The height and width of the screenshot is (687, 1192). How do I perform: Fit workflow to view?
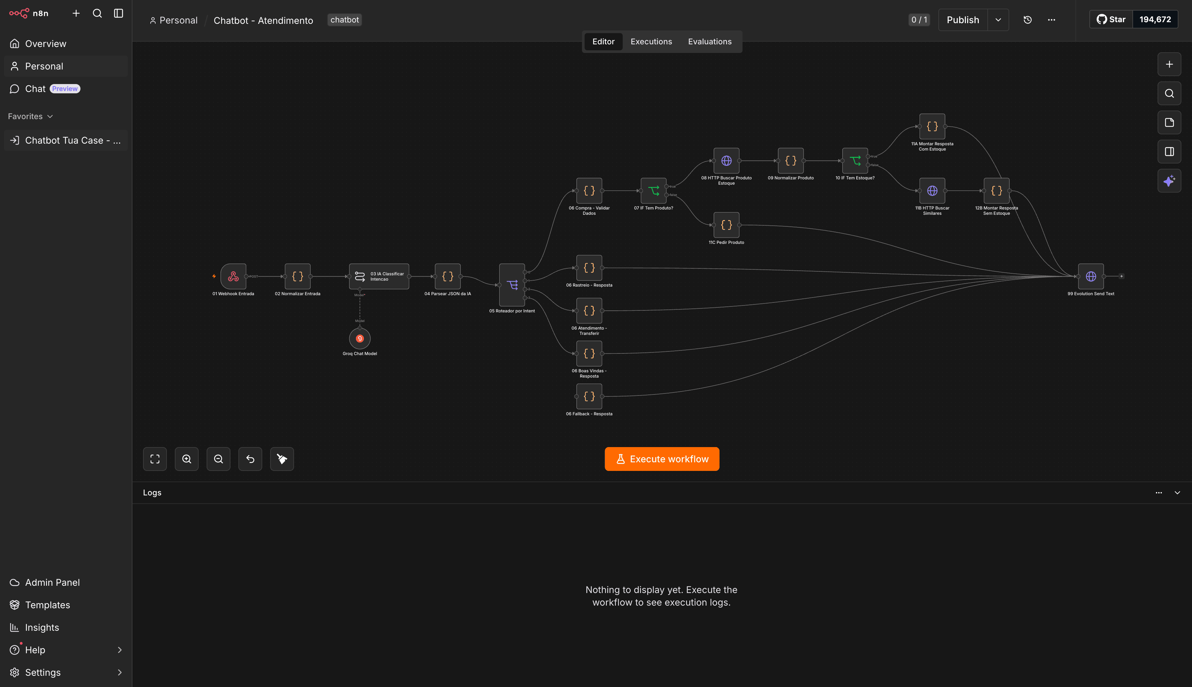[155, 459]
